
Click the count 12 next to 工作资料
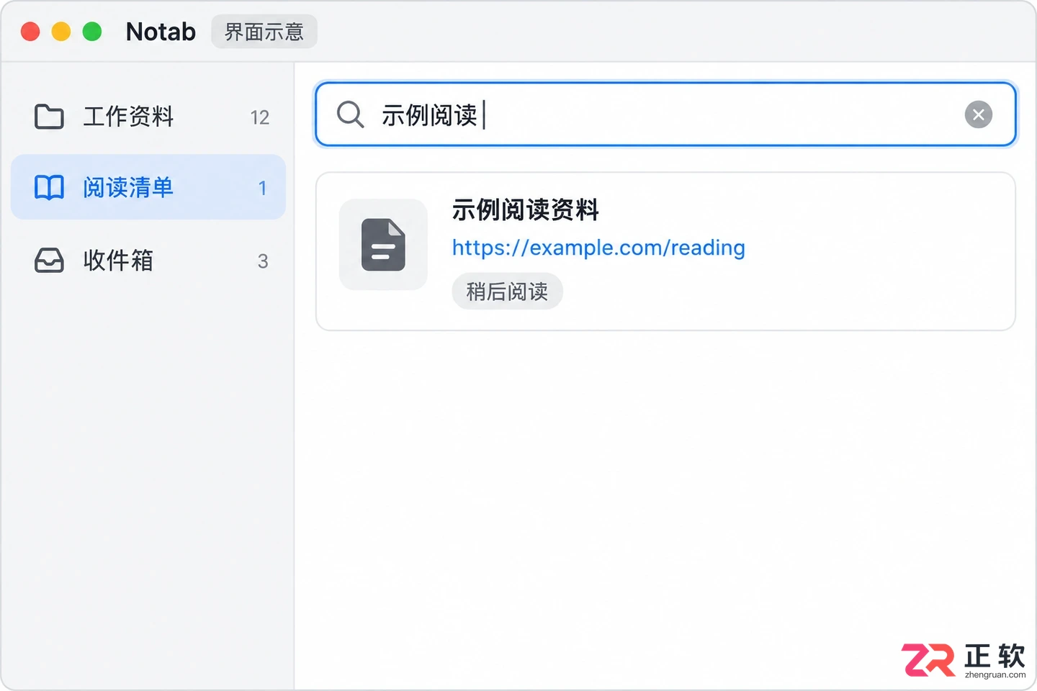click(260, 117)
